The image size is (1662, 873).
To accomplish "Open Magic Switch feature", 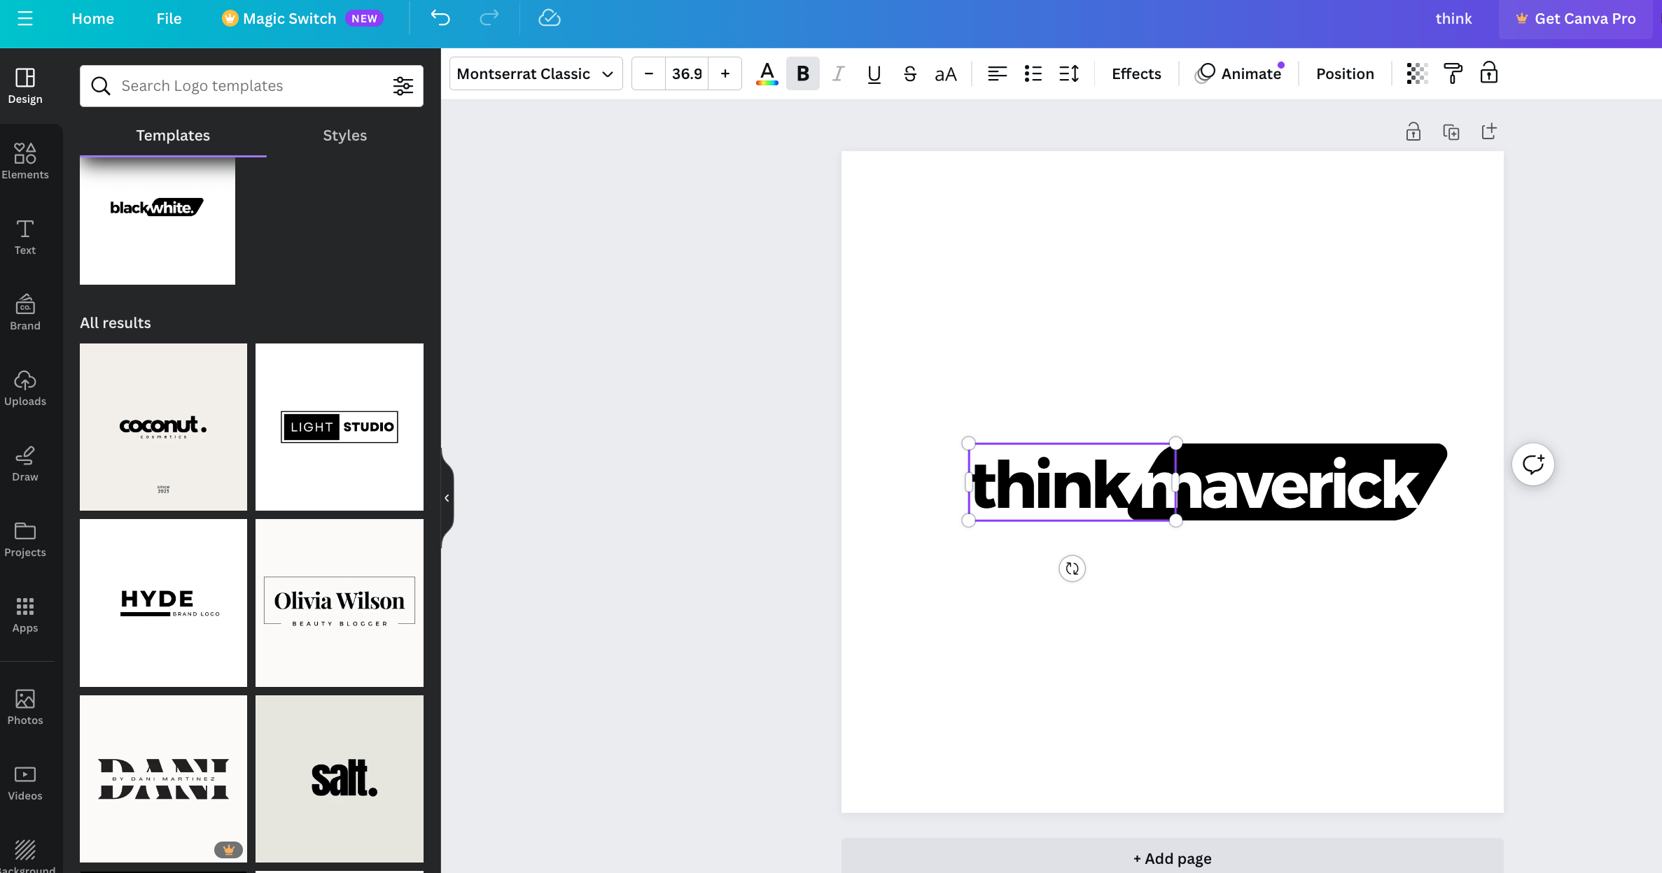I will point(302,19).
